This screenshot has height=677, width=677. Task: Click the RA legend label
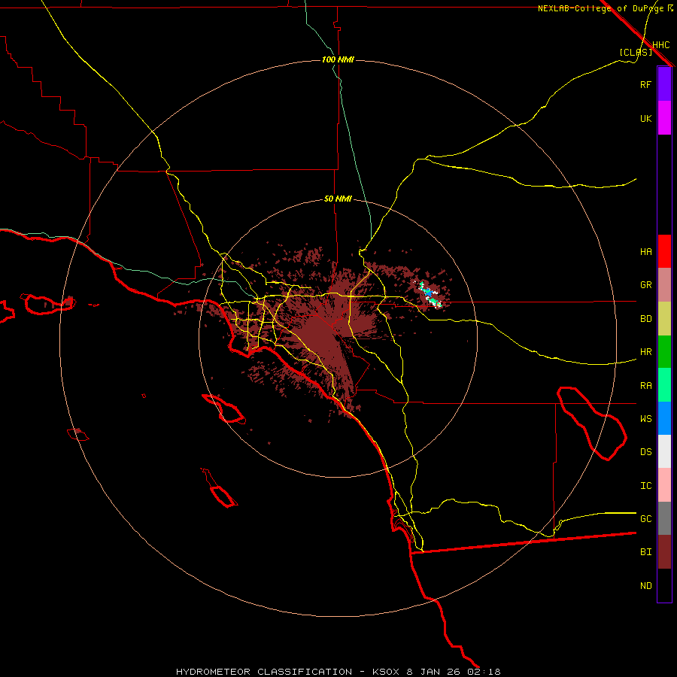(645, 386)
